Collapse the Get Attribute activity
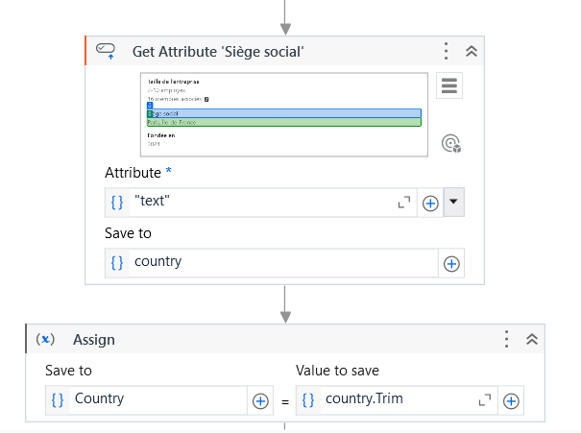Screen dimensions: 581x433 472,51
